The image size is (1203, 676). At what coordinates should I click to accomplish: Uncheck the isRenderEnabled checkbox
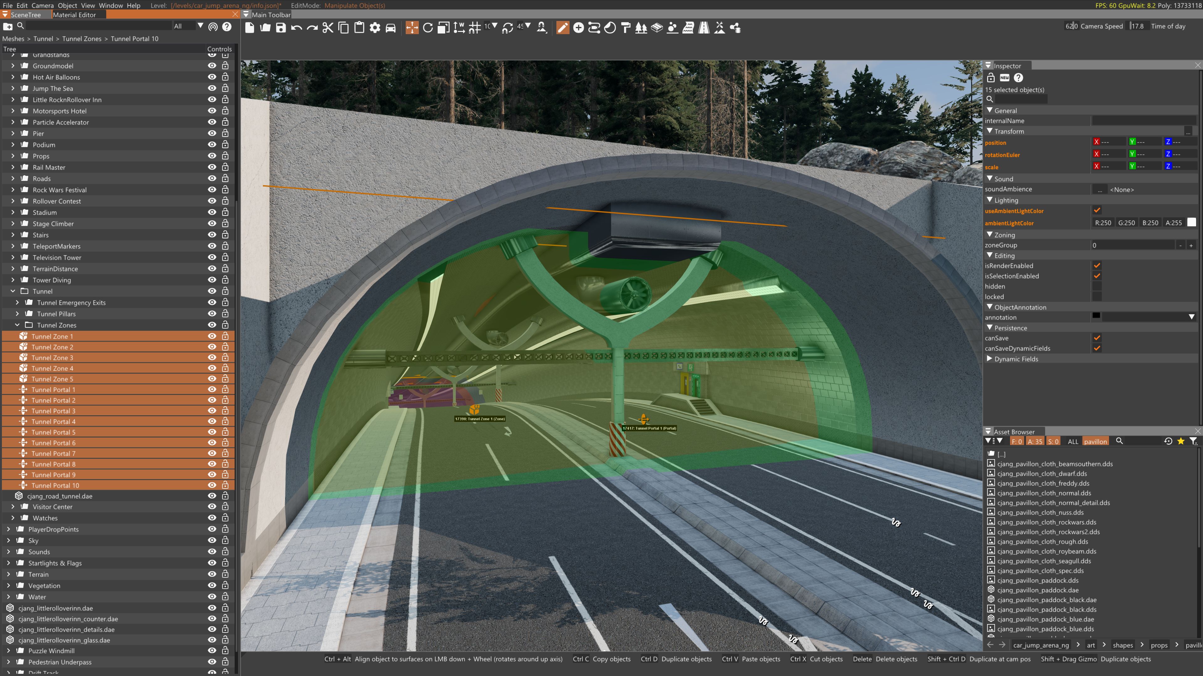pos(1097,265)
